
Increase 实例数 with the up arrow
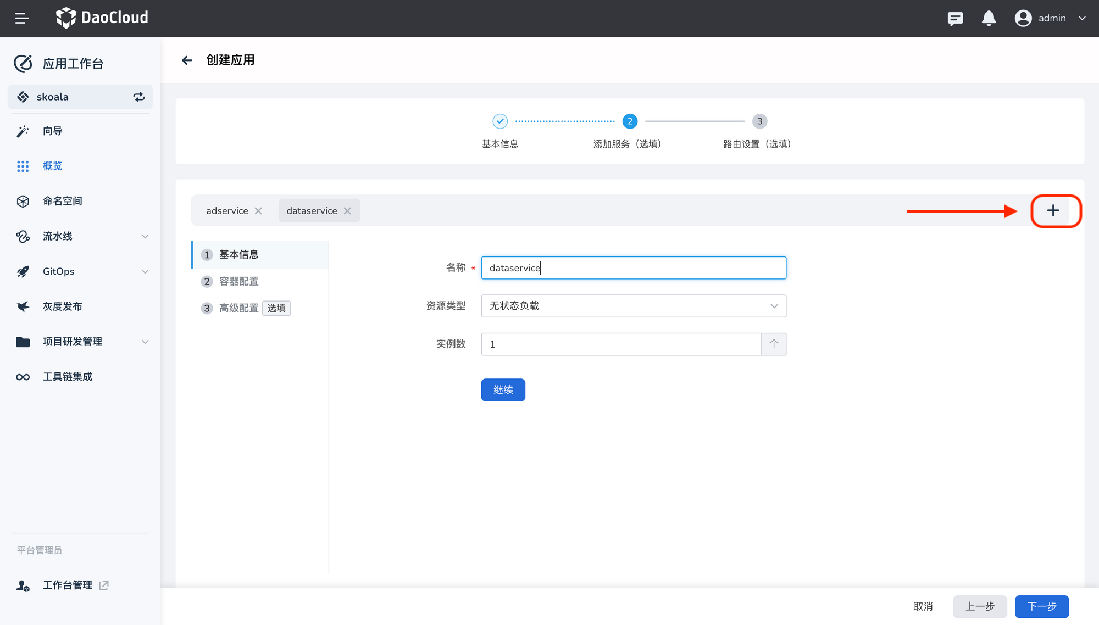774,344
